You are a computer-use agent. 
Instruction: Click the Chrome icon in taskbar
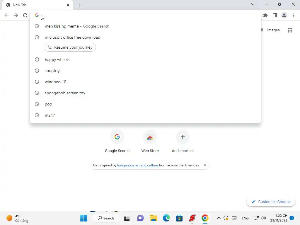tap(205, 218)
